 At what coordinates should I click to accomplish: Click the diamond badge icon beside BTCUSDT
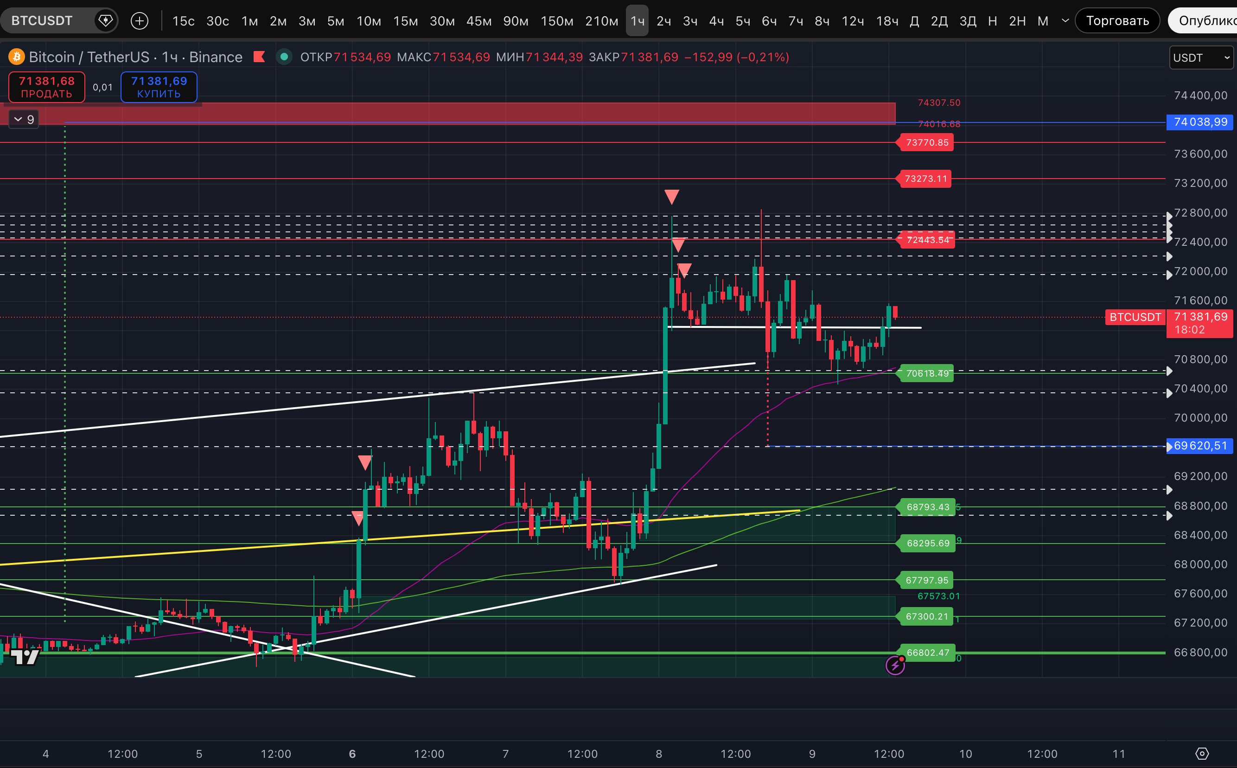[x=105, y=21]
